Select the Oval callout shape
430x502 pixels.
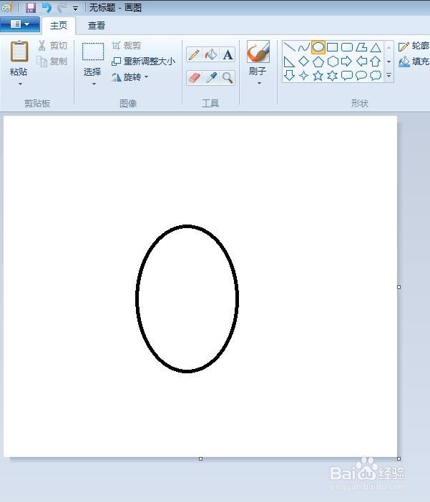[x=361, y=76]
